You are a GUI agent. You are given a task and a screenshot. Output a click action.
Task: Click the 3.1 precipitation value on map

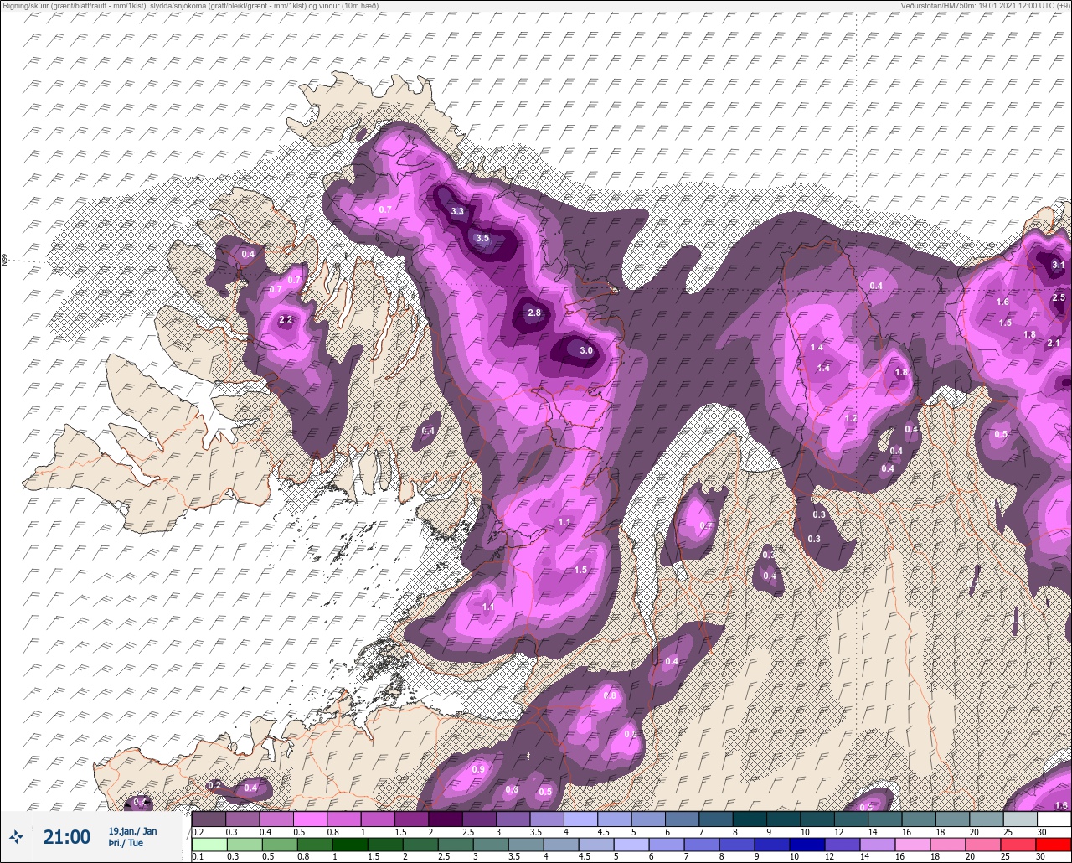[x=1058, y=265]
